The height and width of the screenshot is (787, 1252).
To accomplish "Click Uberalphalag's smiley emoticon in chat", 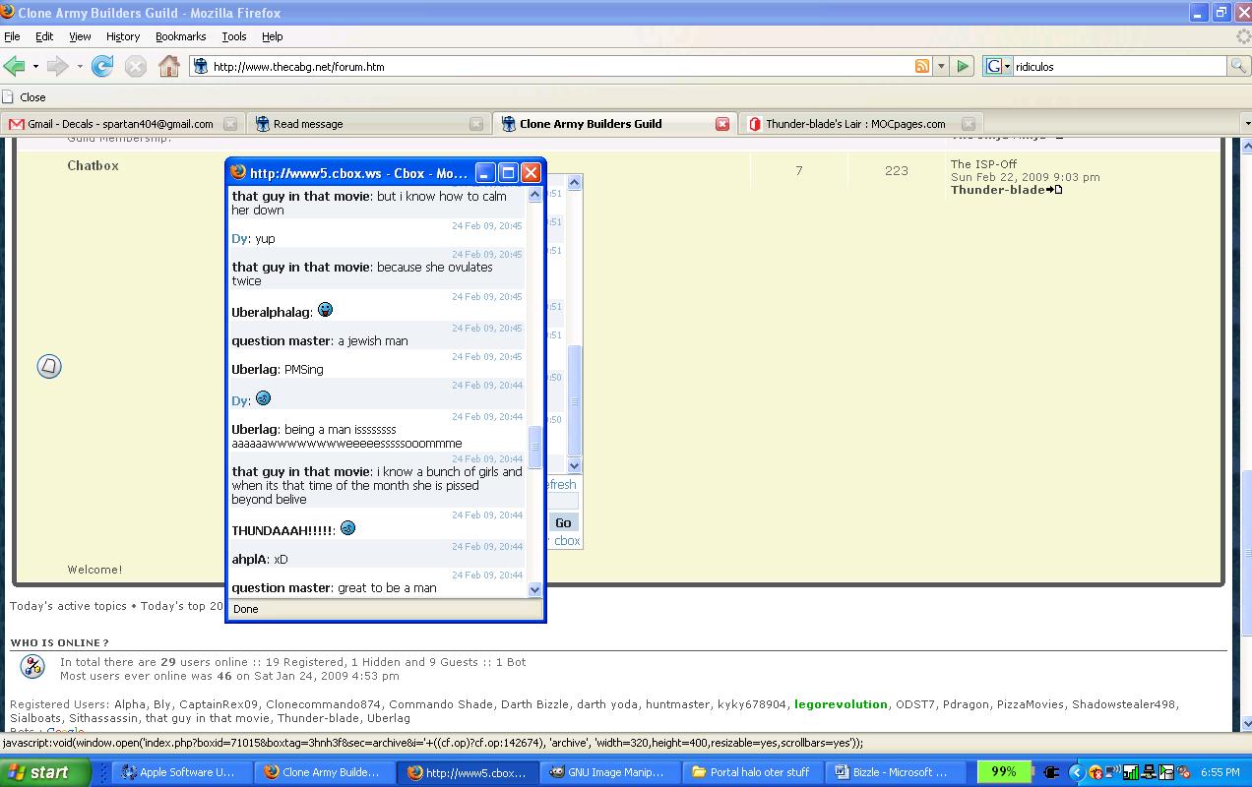I will 325,310.
